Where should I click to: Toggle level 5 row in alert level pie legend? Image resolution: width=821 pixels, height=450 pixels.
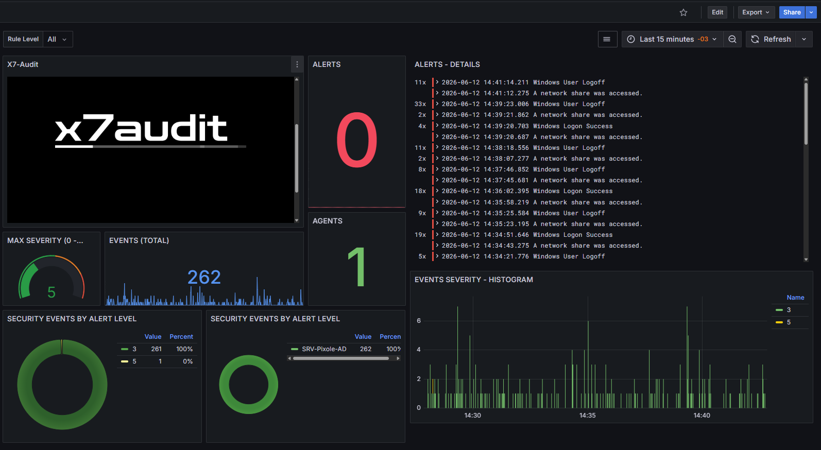coord(134,361)
